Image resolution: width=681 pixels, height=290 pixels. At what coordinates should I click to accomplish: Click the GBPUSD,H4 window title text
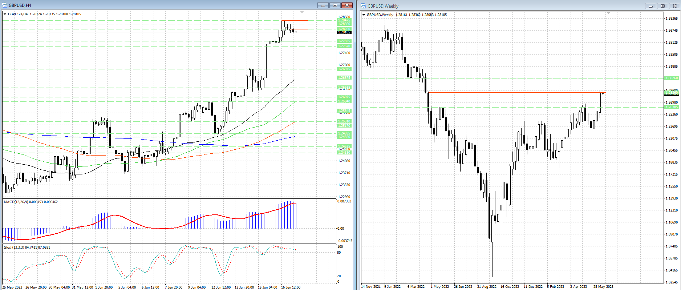pyautogui.click(x=20, y=5)
